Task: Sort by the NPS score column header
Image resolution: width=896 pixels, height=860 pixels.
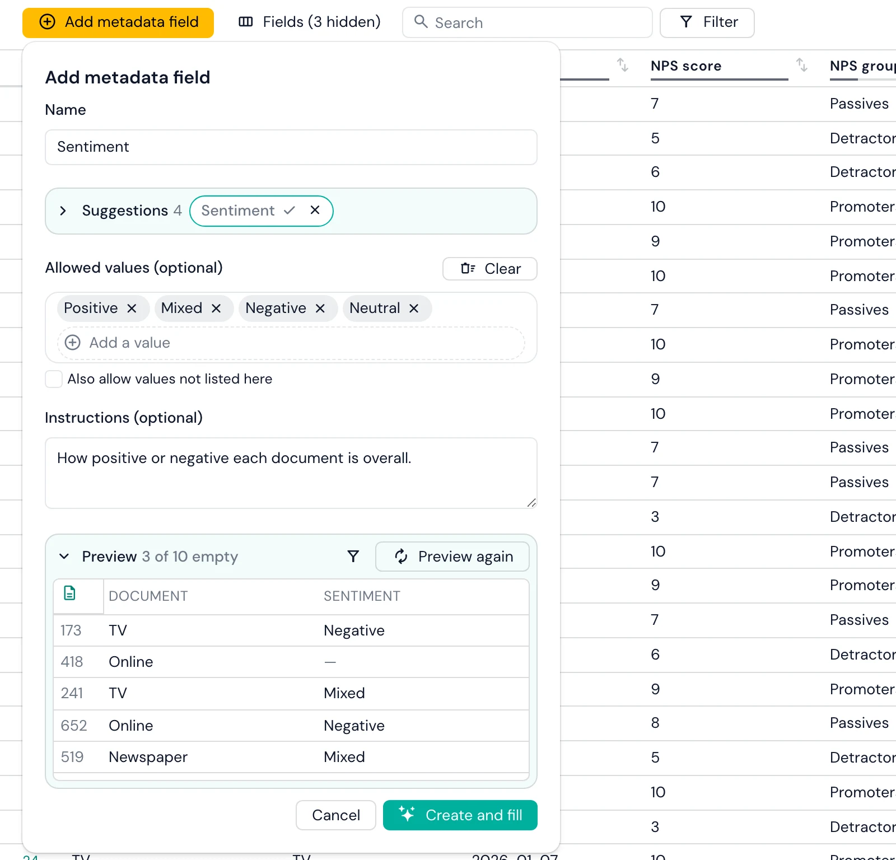Action: tap(686, 66)
